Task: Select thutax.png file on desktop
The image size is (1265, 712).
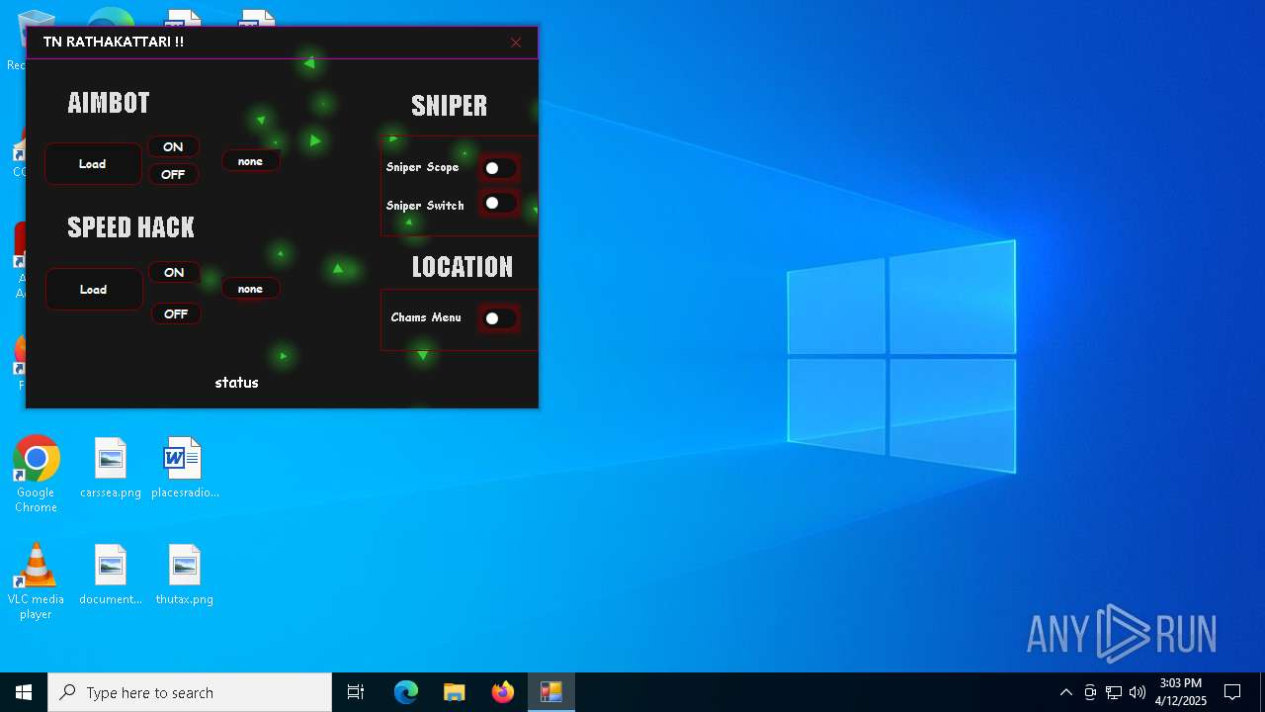Action: pos(185,576)
